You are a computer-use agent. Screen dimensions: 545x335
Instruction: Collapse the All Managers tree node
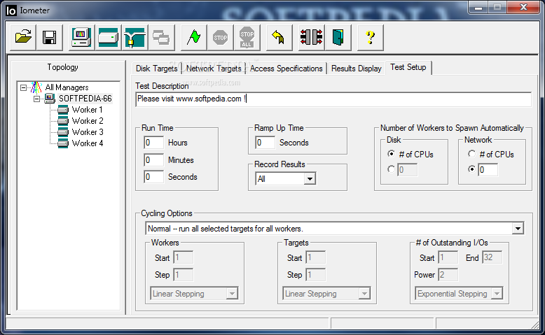point(23,87)
